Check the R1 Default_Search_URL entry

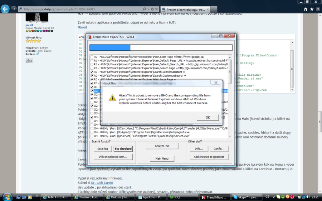coord(92,64)
